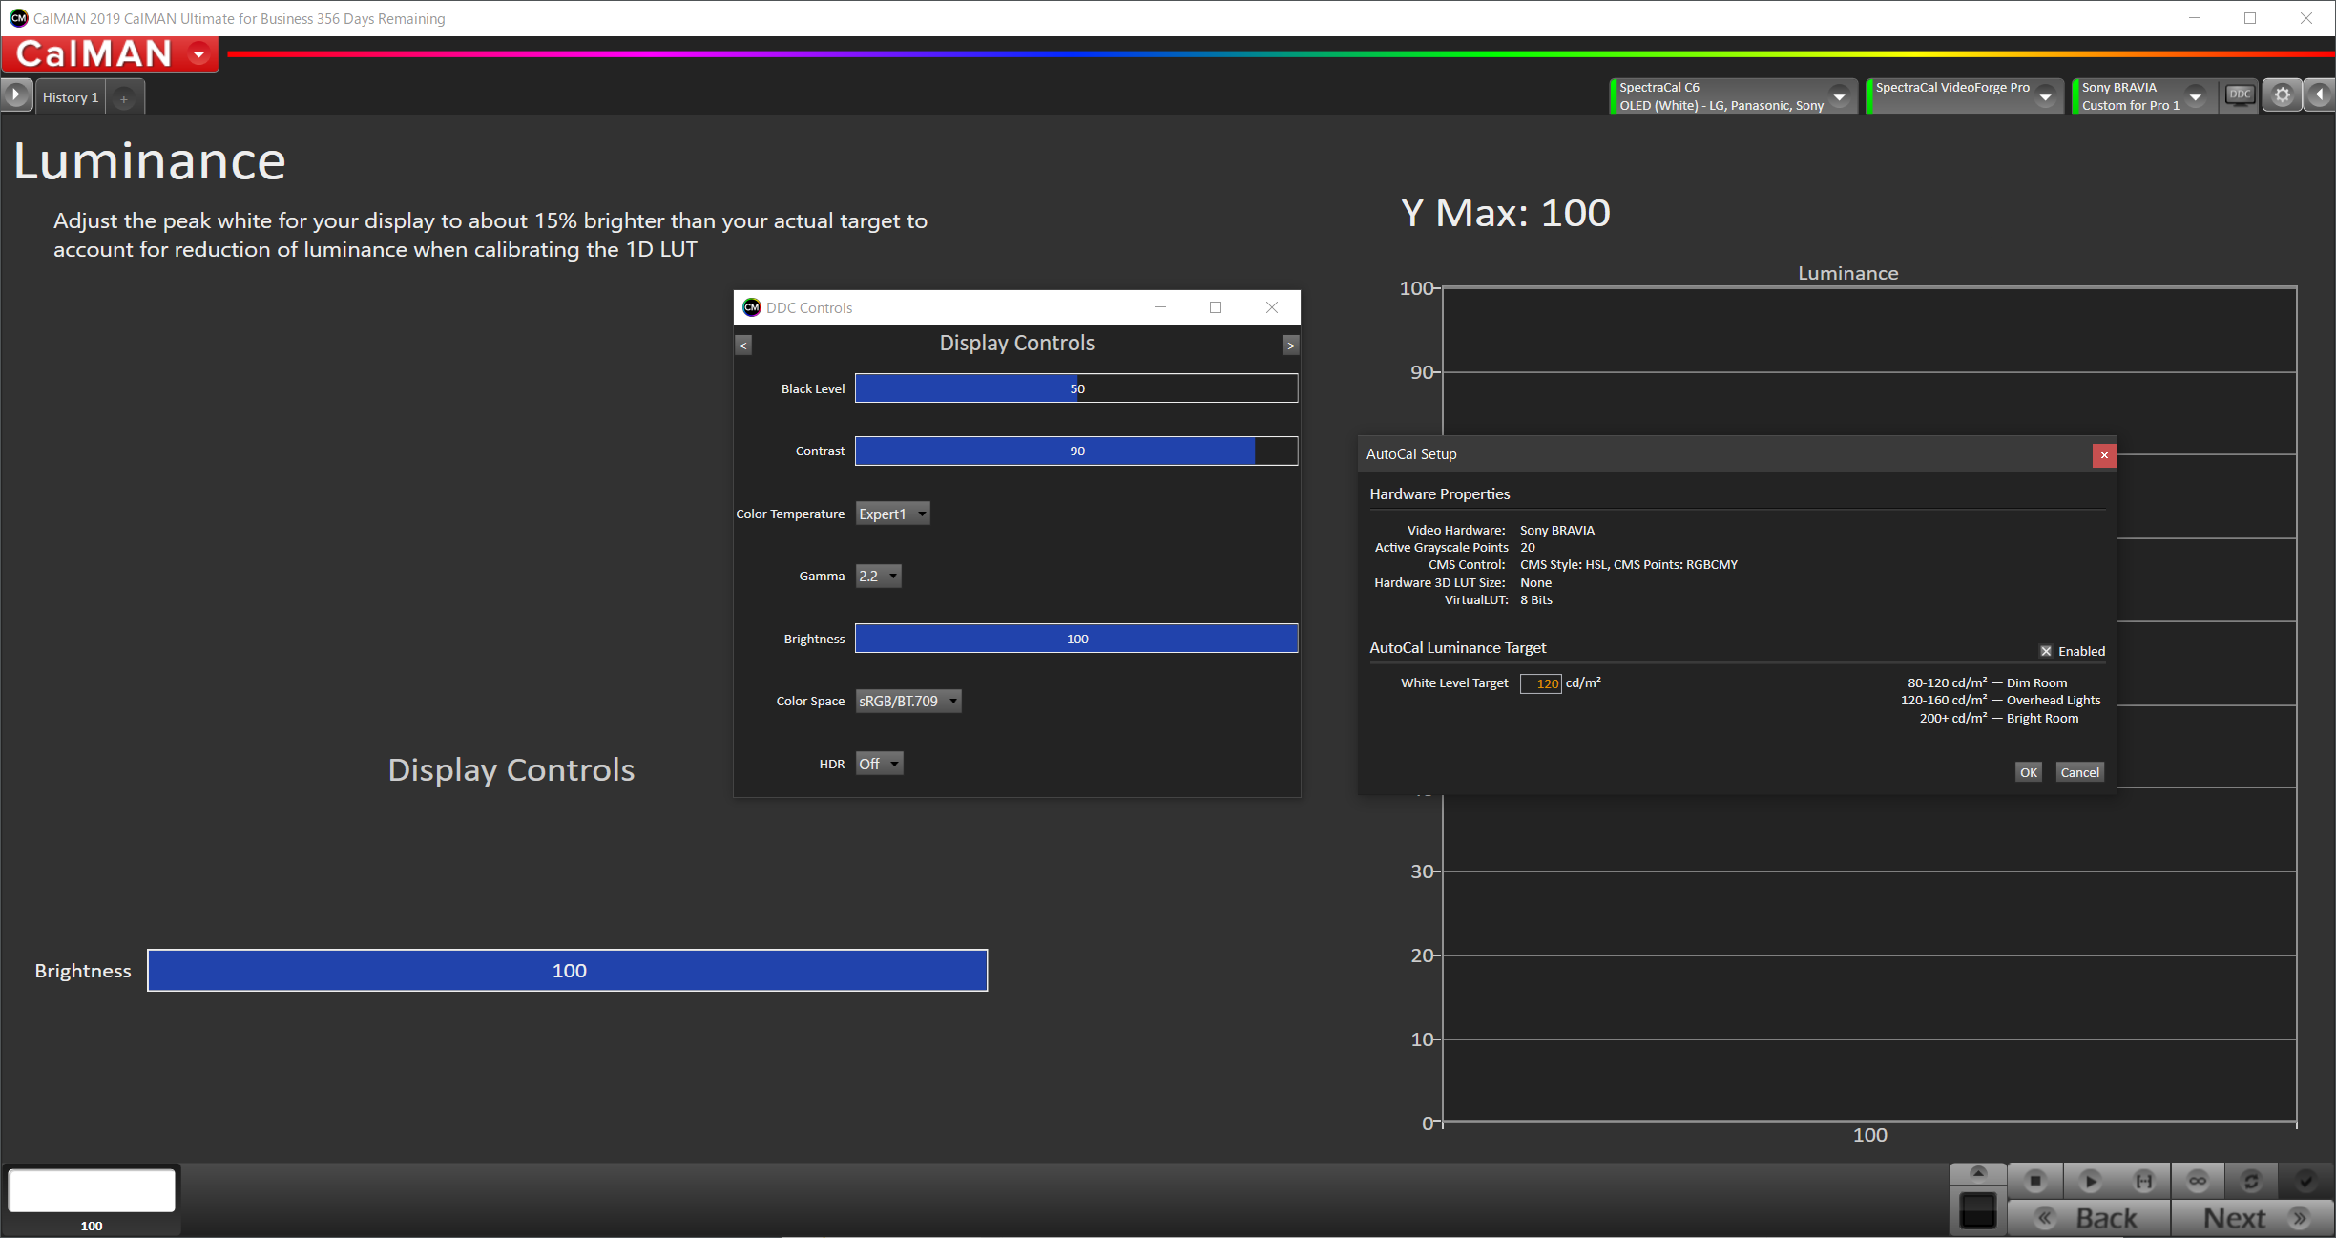Cancel the AutoCal Setup dialog
This screenshot has height=1238, width=2336.
[2079, 772]
